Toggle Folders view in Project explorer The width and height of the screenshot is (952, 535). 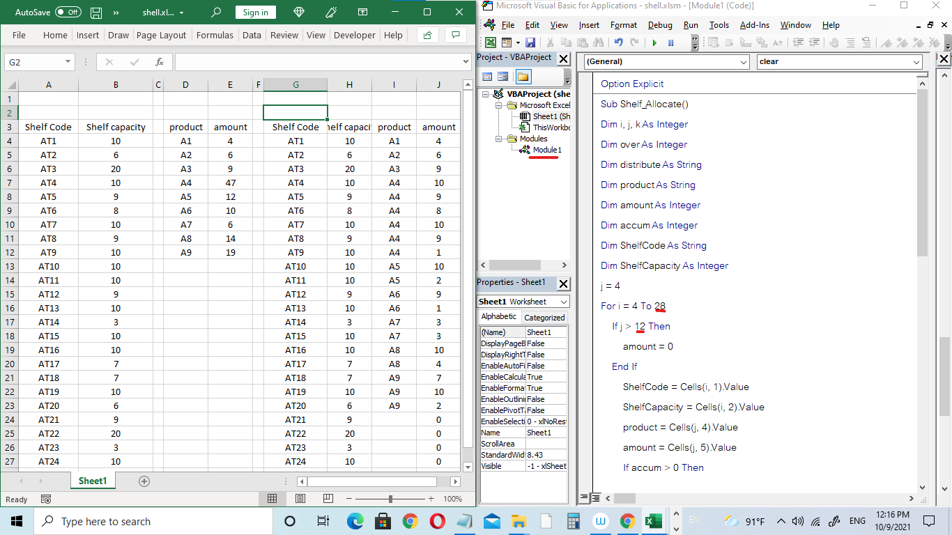coord(523,77)
